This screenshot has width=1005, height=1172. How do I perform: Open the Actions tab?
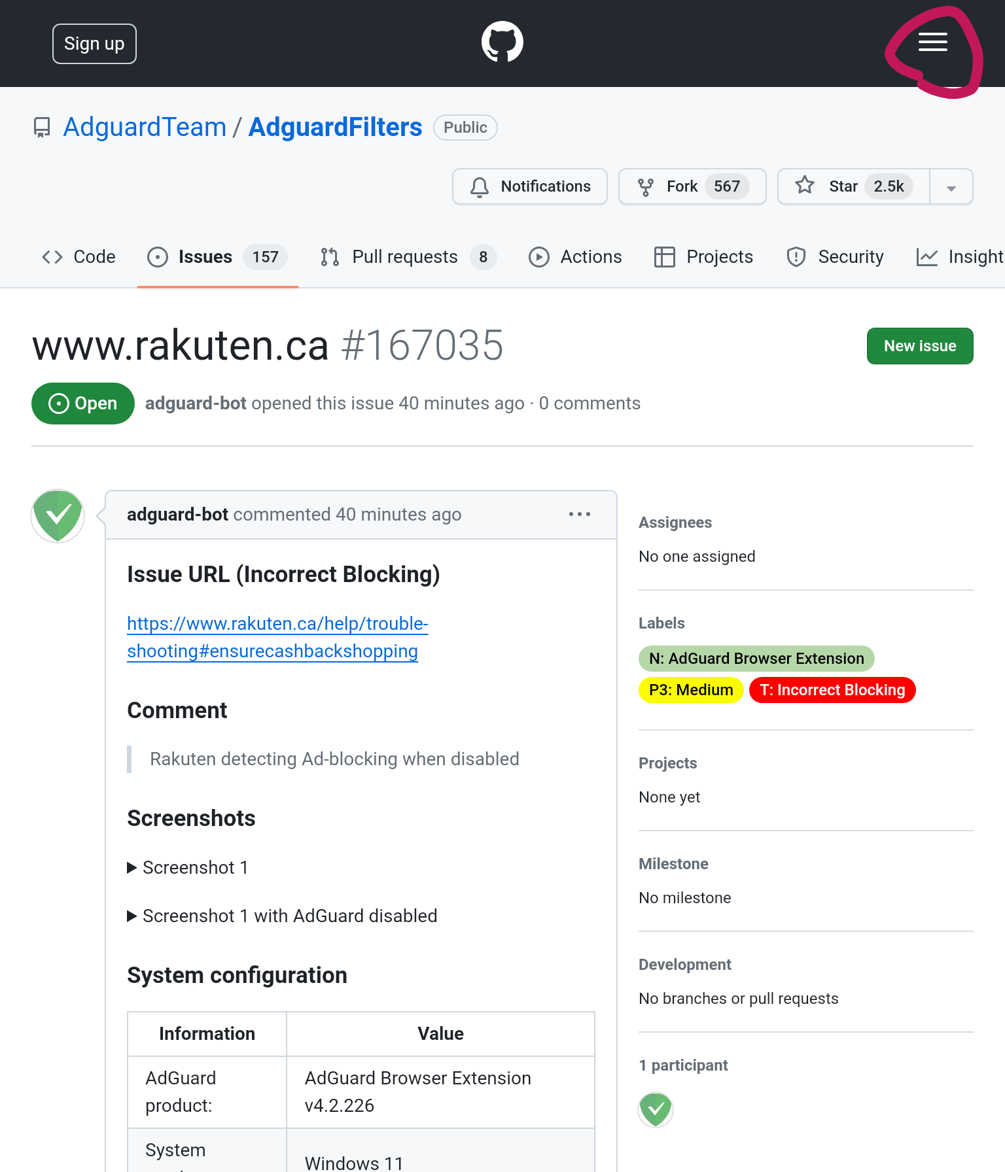(575, 257)
